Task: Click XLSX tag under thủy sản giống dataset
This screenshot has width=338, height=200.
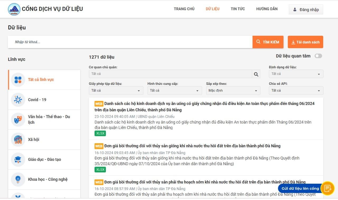Action: pyautogui.click(x=100, y=170)
